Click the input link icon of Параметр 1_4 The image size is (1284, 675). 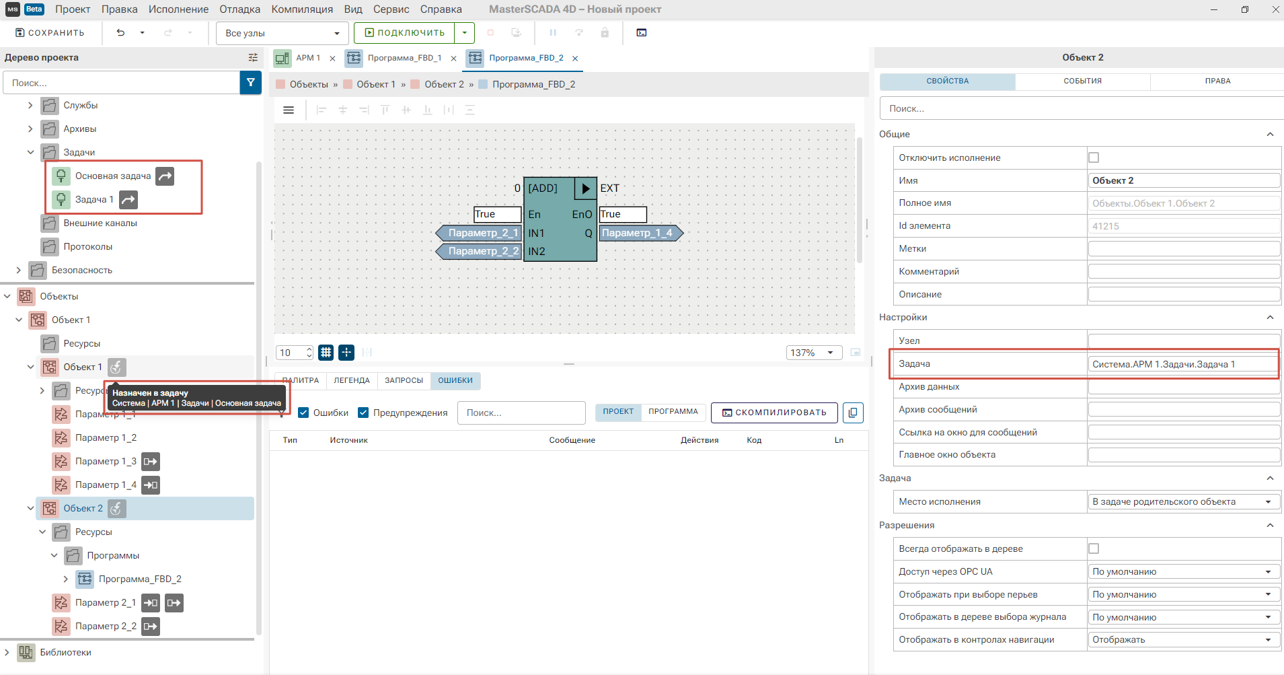coord(151,485)
